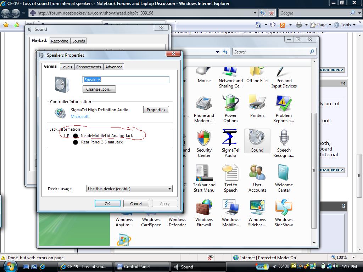Click the Microsoft link under controller info

pos(79,116)
